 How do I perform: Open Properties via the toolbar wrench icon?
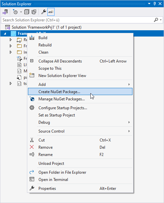(x=44, y=12)
